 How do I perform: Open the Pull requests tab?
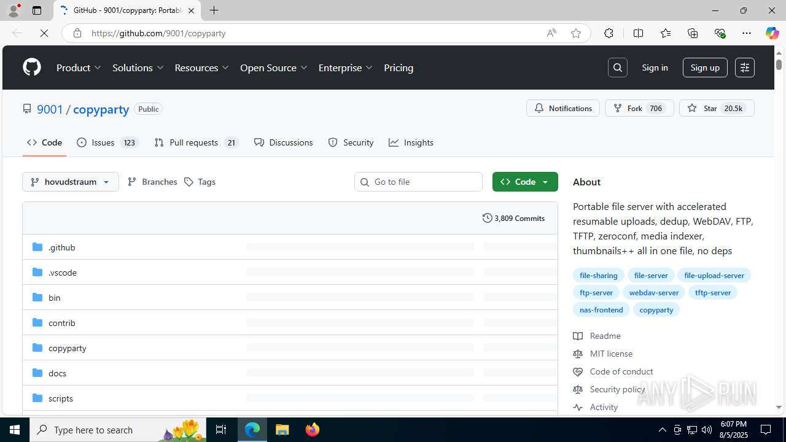coord(196,142)
